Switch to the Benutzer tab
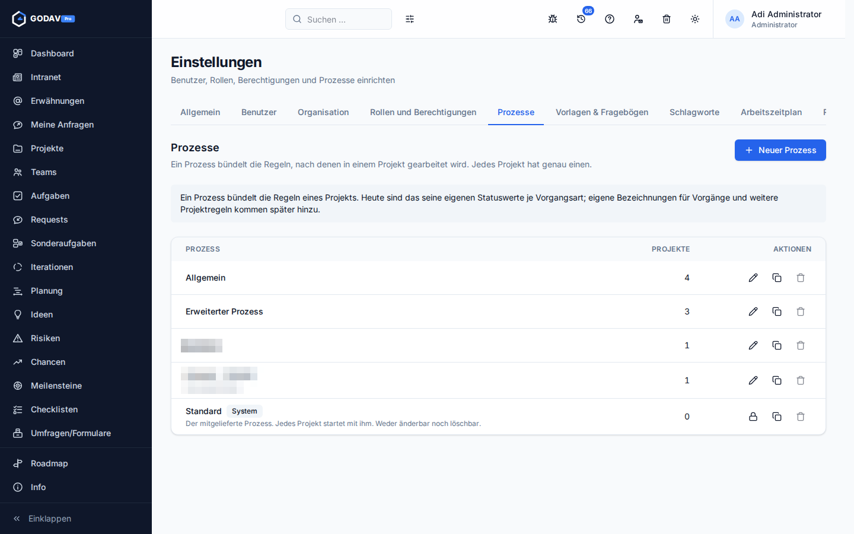 pyautogui.click(x=259, y=112)
